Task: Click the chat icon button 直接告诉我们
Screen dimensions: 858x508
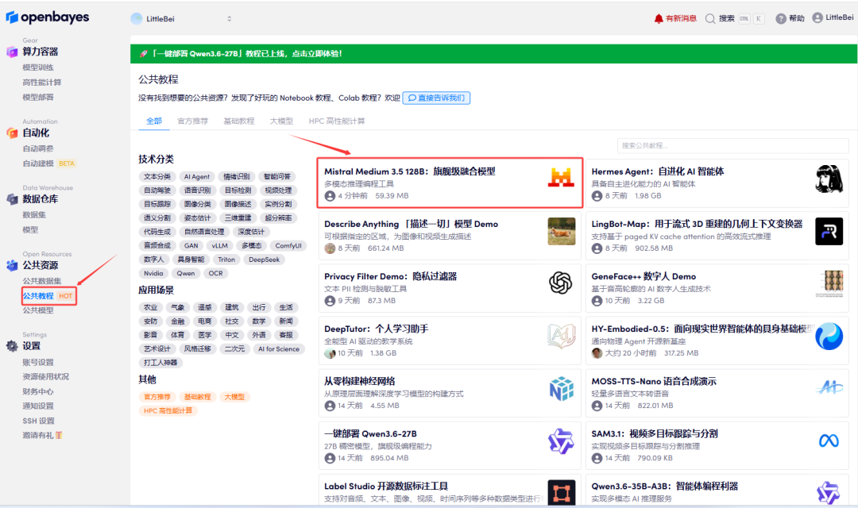Action: coord(436,98)
